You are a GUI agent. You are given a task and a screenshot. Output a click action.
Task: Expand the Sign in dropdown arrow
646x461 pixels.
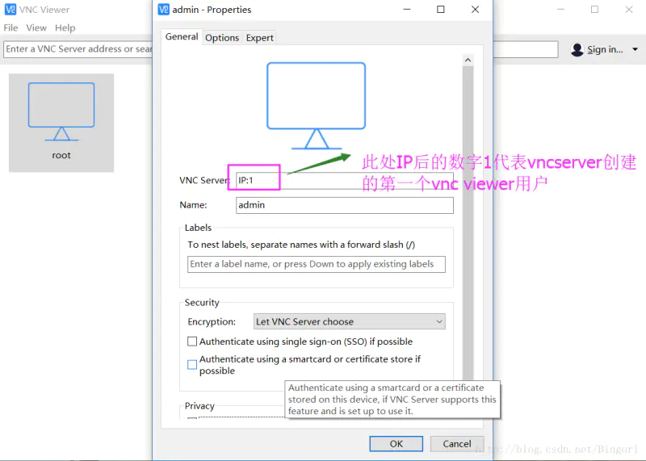tap(635, 49)
